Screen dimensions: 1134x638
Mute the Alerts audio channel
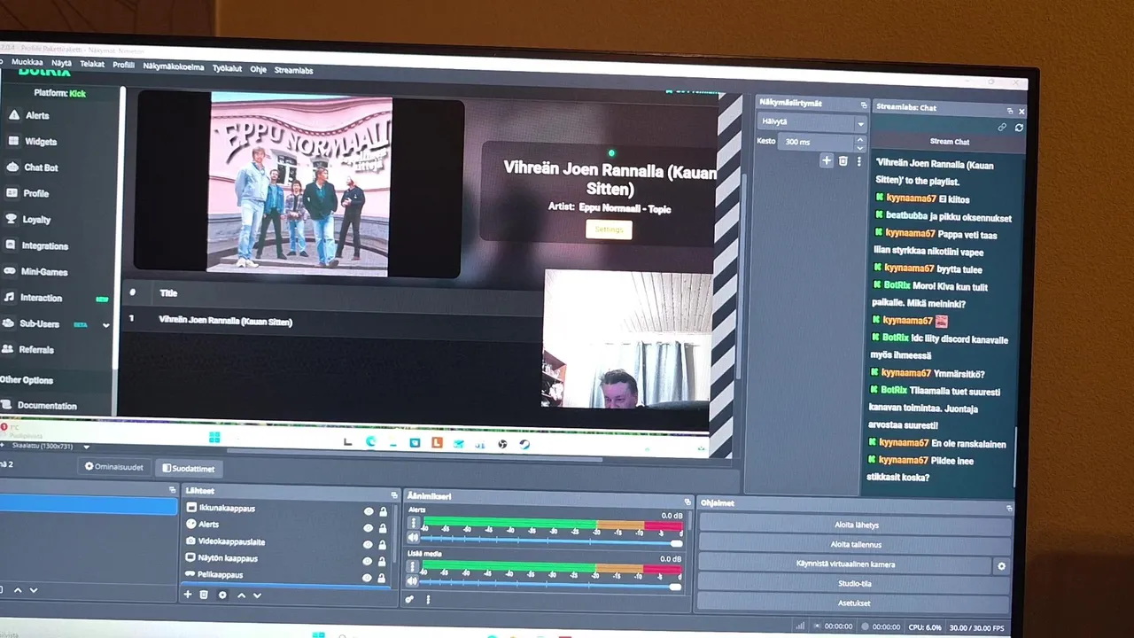click(413, 538)
